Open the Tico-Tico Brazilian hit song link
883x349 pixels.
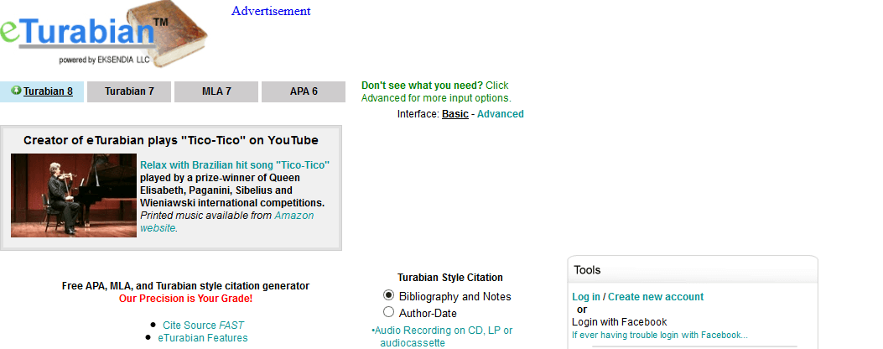pos(235,165)
